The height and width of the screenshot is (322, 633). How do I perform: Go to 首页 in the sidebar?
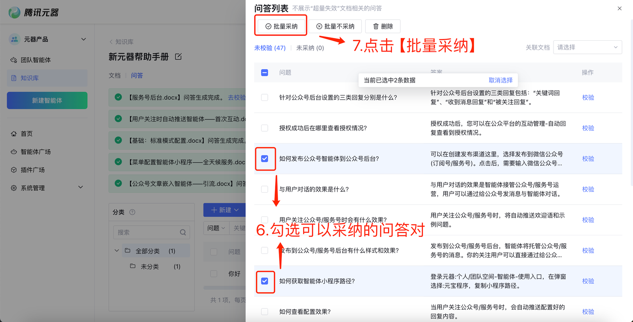tap(27, 134)
